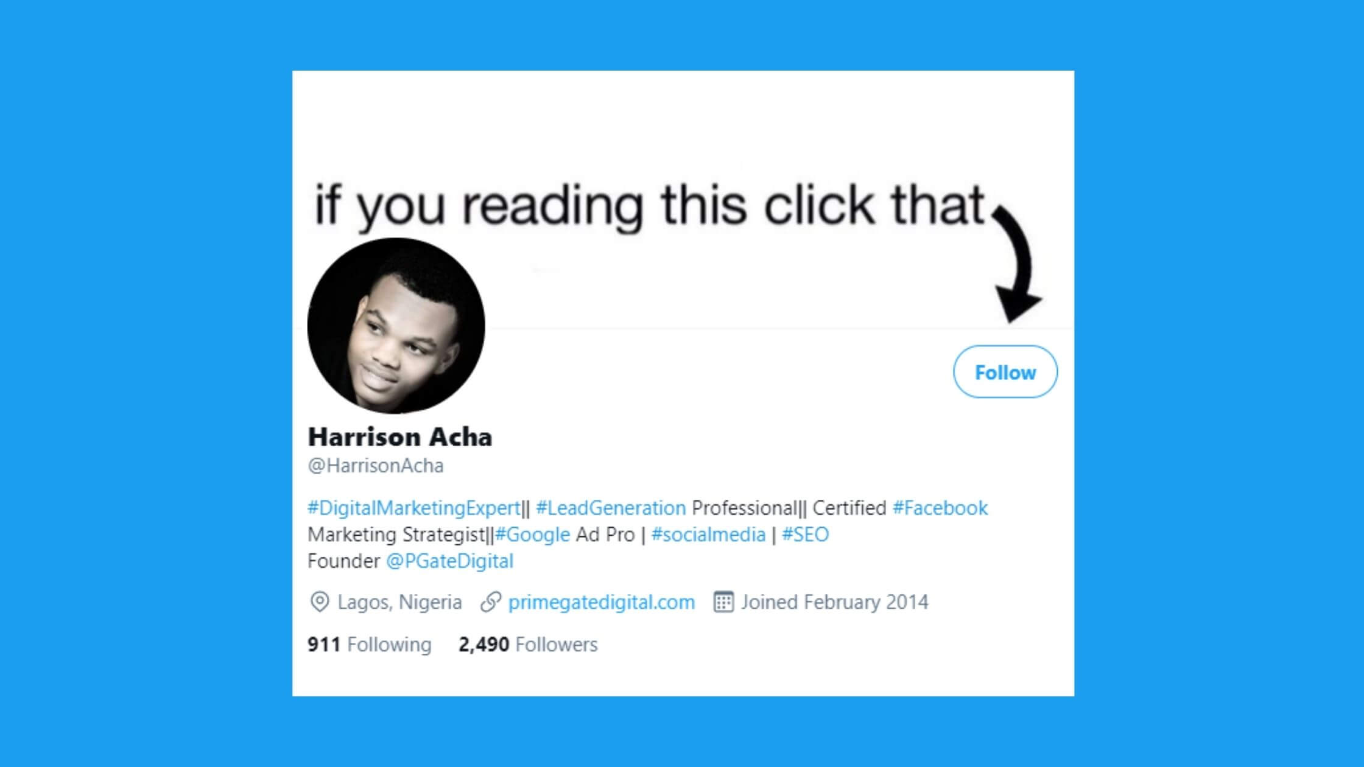Image resolution: width=1364 pixels, height=767 pixels.
Task: Click the @HarrisonAcha handle
Action: [376, 466]
